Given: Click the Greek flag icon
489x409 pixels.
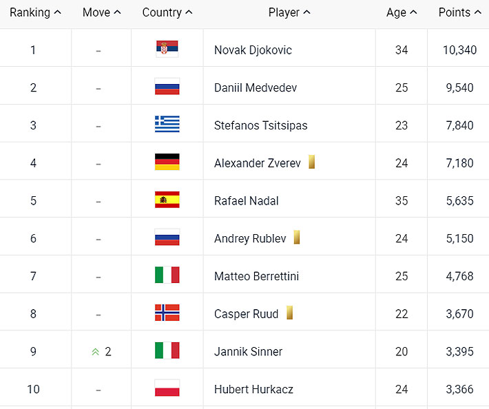Looking at the screenshot, I should click(167, 125).
